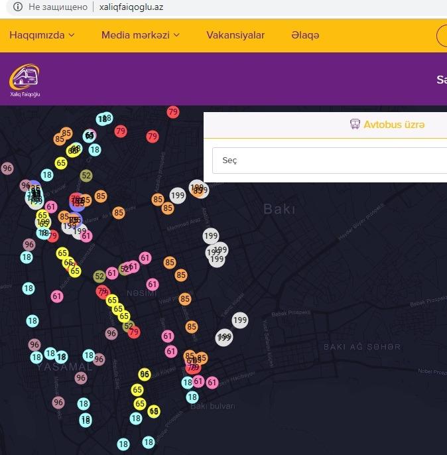Click the 61 marker just above NƏSİMİ label
The image size is (447, 455).
point(153,285)
